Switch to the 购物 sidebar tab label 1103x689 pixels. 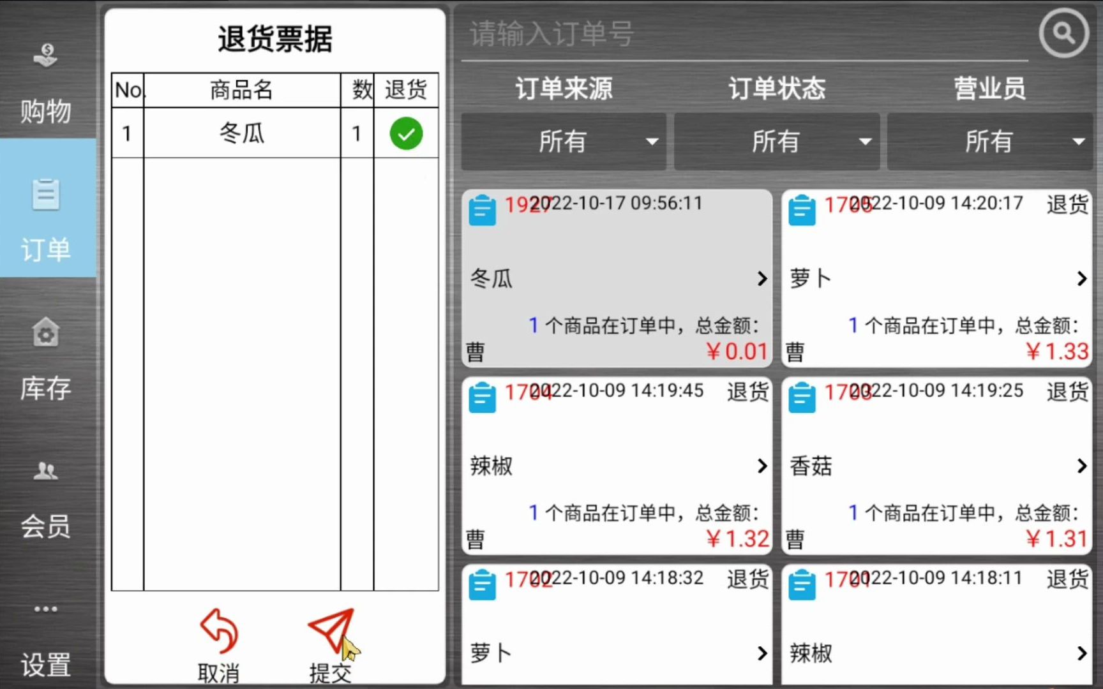pos(45,111)
